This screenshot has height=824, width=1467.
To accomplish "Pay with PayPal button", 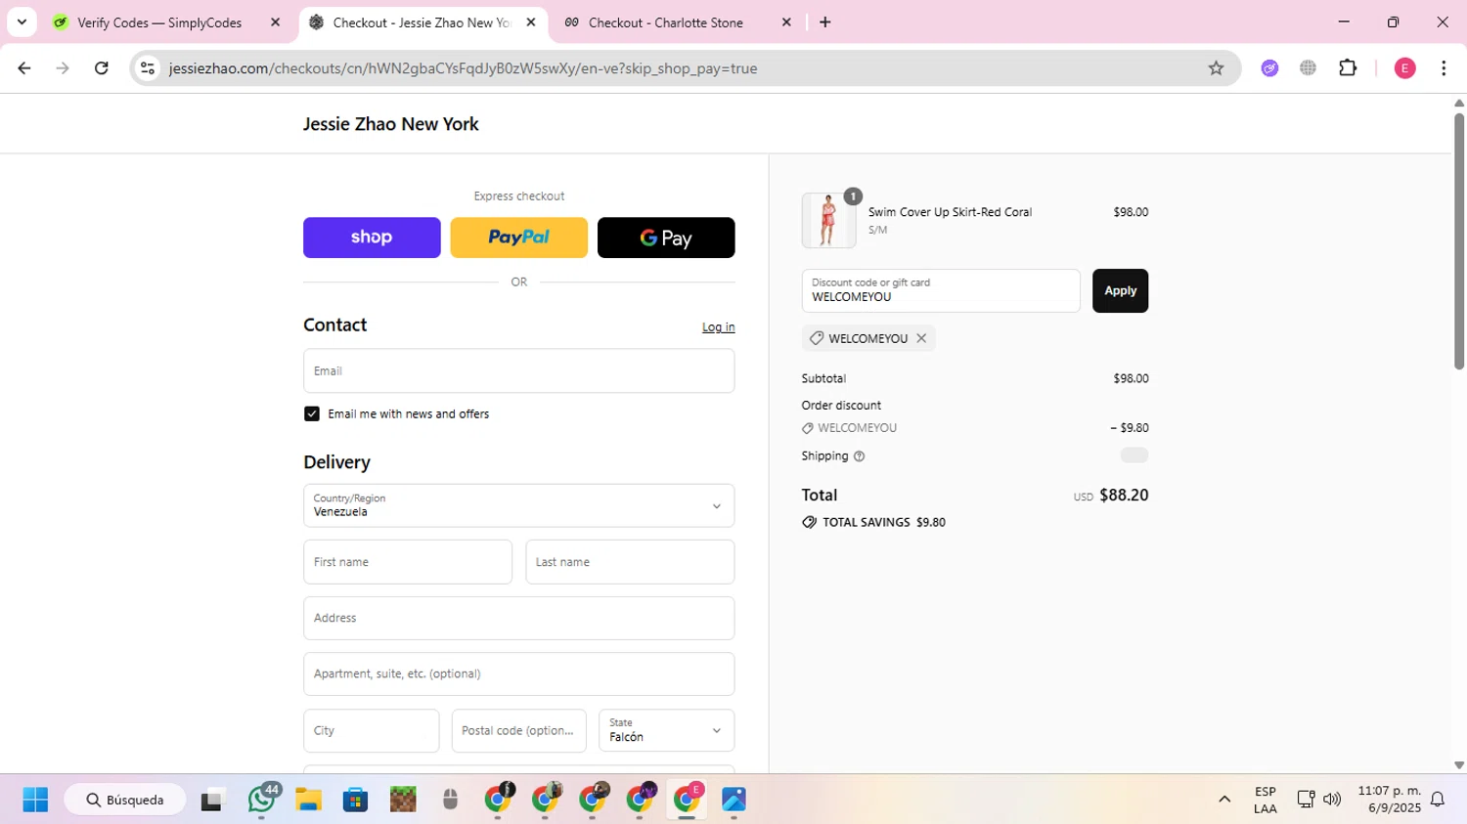I will point(519,238).
